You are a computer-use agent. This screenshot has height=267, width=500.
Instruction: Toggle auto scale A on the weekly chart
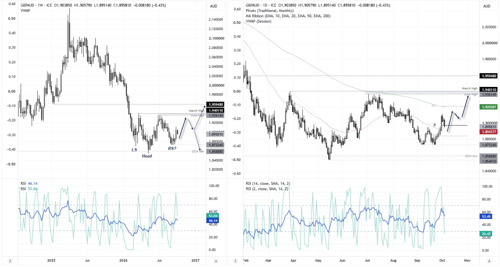[216, 261]
